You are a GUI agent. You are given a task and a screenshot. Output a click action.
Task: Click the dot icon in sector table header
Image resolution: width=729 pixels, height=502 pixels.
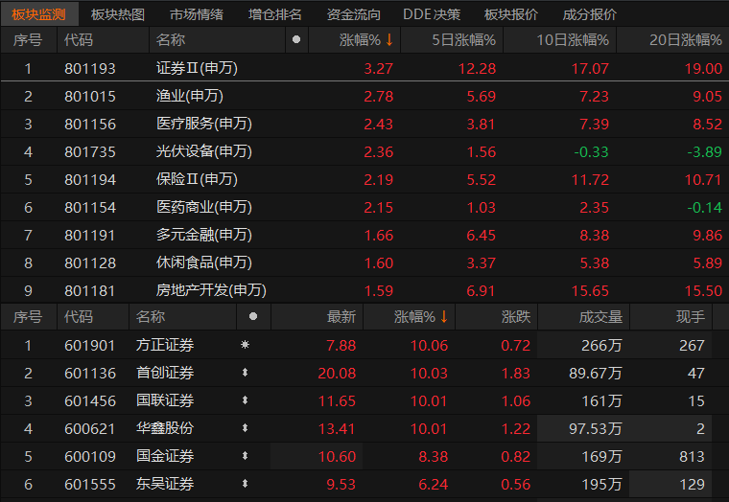tap(295, 40)
